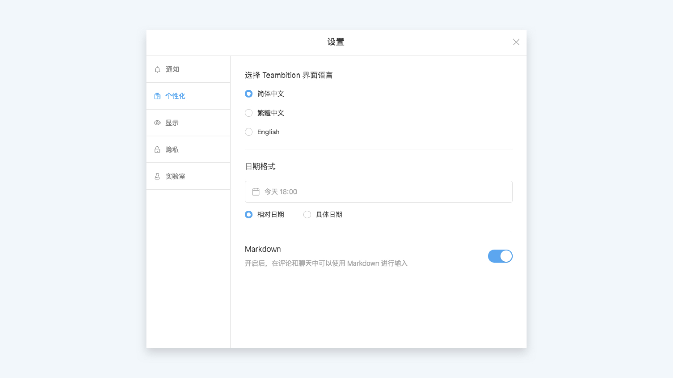Click the 设置 dialog title
This screenshot has width=673, height=378.
tap(336, 42)
